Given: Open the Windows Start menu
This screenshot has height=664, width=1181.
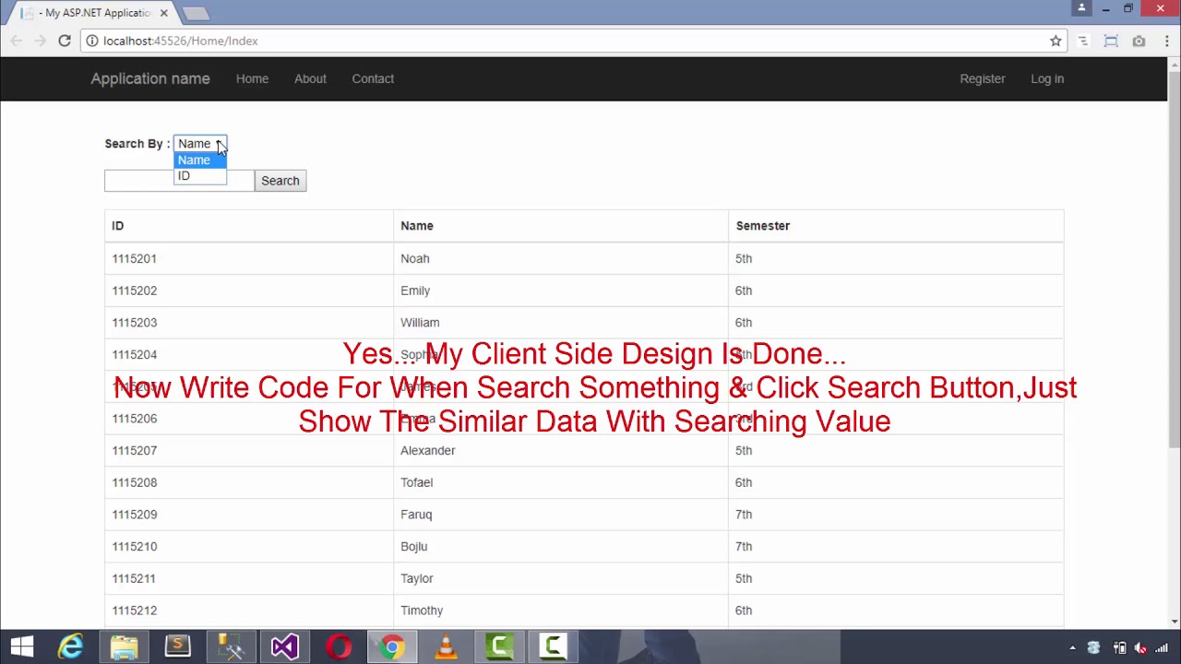Looking at the screenshot, I should [22, 646].
